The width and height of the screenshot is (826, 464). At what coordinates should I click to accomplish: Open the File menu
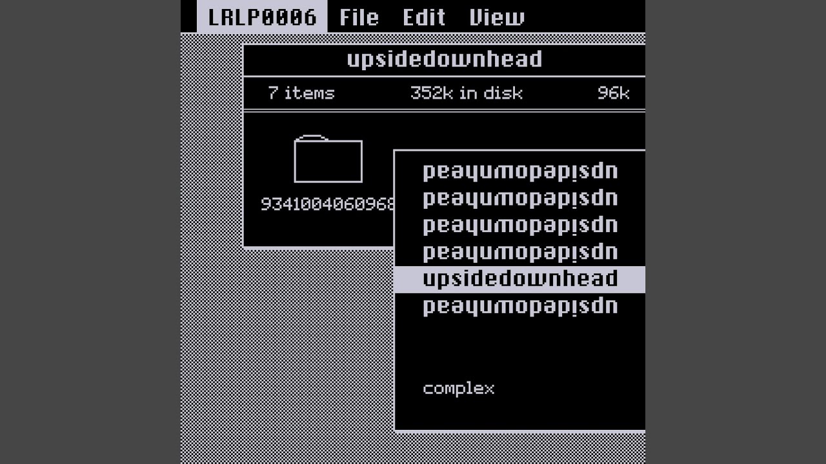click(x=359, y=17)
